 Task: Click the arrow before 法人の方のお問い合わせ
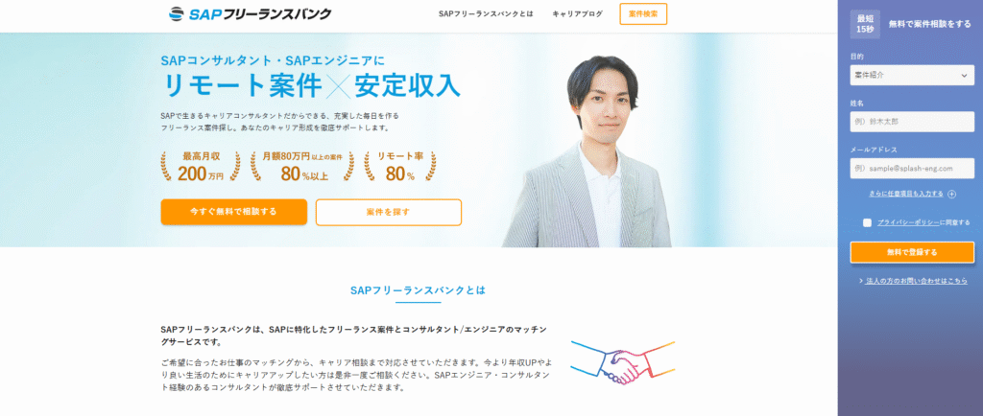[861, 282]
